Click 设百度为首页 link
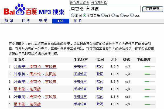 pyautogui.click(x=79, y=3)
